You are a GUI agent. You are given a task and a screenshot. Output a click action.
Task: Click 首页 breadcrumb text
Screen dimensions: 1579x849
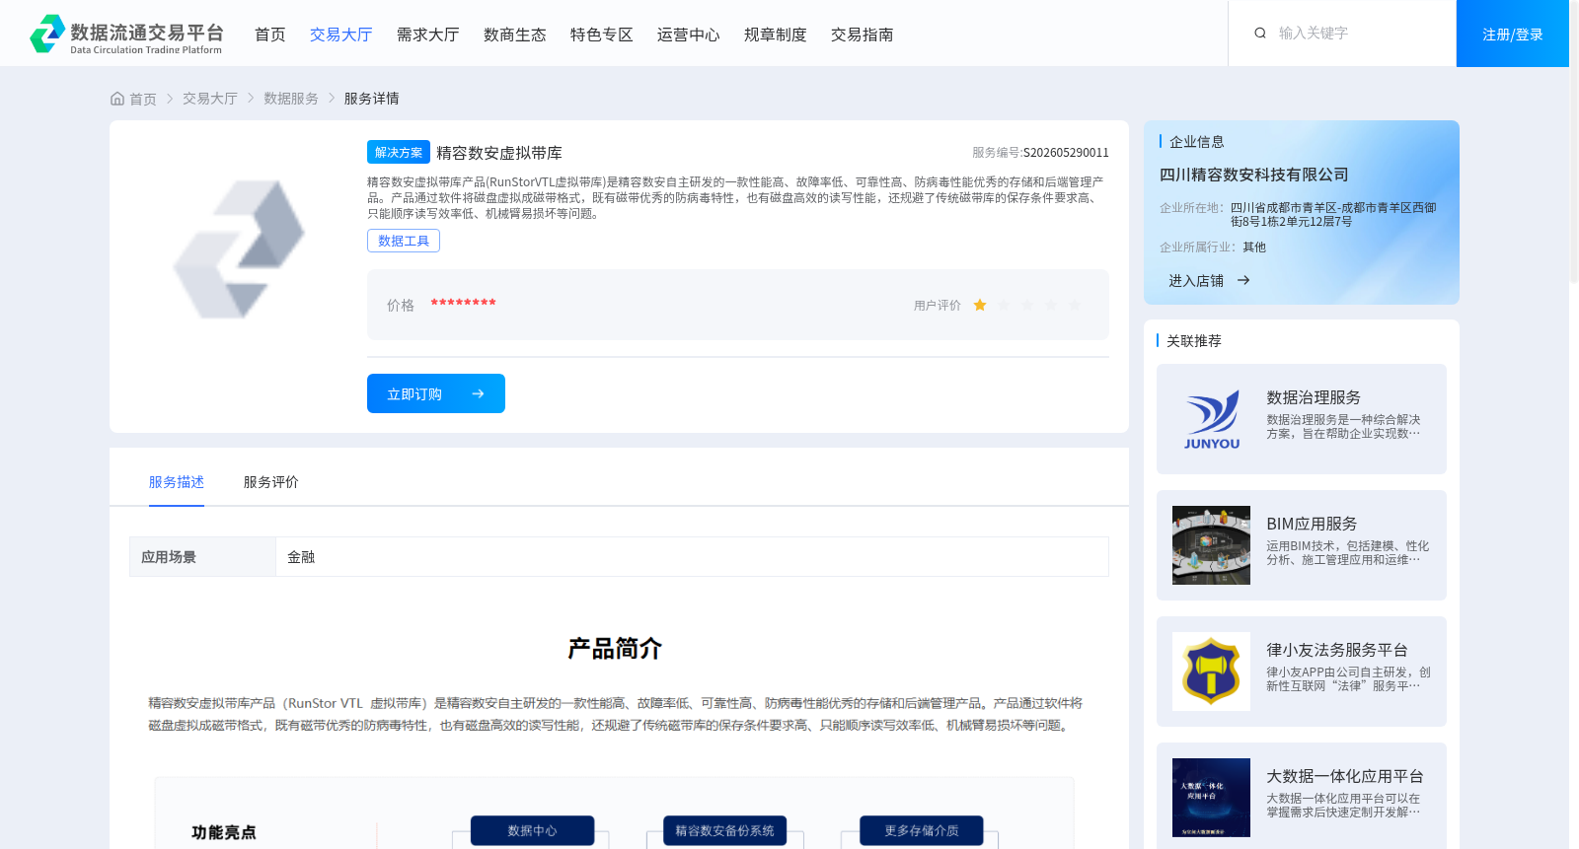[143, 99]
